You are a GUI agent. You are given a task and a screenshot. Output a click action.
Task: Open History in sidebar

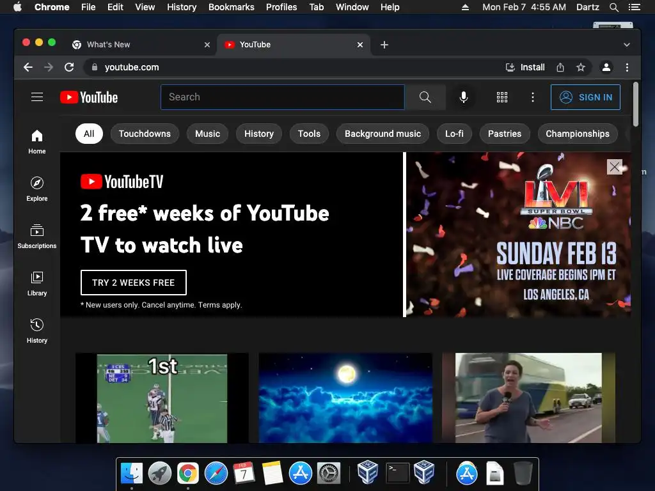(x=36, y=331)
